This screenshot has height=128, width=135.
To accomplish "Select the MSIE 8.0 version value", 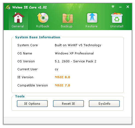I will [x=62, y=77].
